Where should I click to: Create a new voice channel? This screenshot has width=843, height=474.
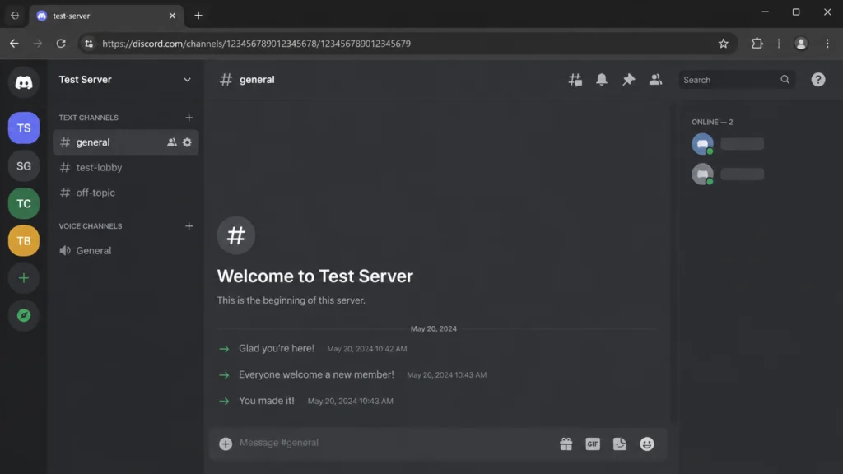[189, 226]
